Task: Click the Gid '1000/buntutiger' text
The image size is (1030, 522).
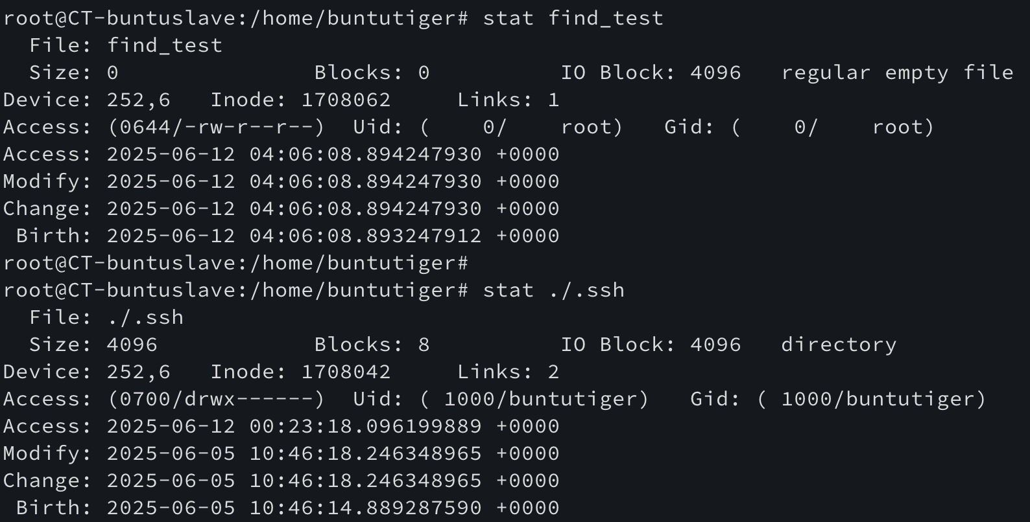Action: click(x=883, y=399)
